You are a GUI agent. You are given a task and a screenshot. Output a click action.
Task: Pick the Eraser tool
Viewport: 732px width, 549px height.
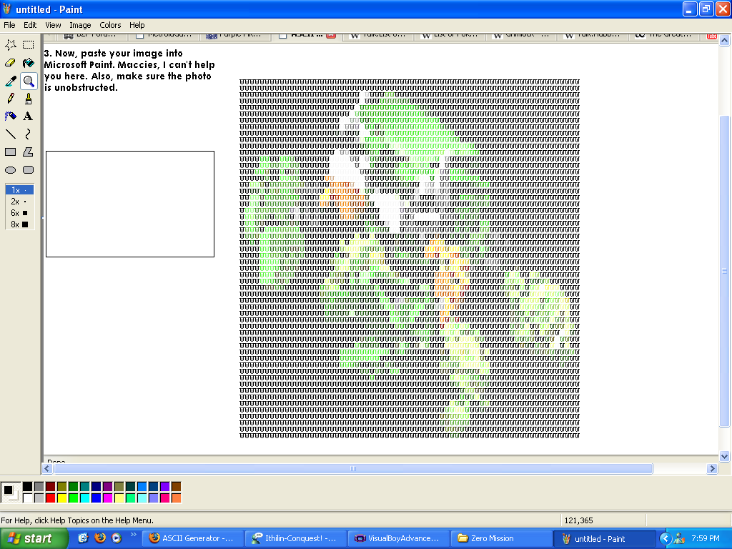click(x=11, y=62)
